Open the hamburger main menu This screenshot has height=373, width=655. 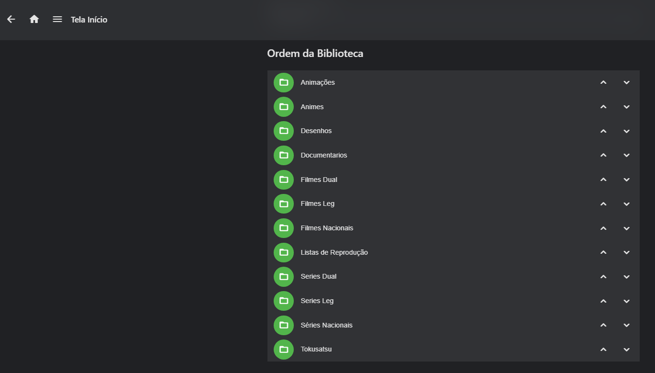coord(57,19)
